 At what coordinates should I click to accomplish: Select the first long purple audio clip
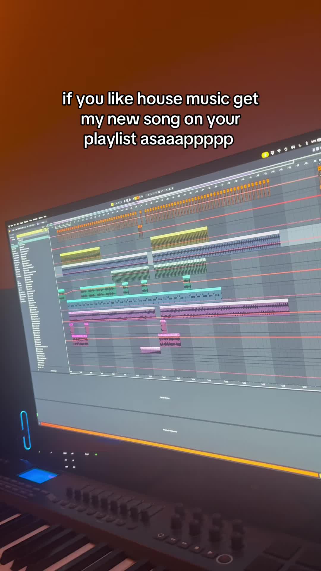tap(112, 315)
